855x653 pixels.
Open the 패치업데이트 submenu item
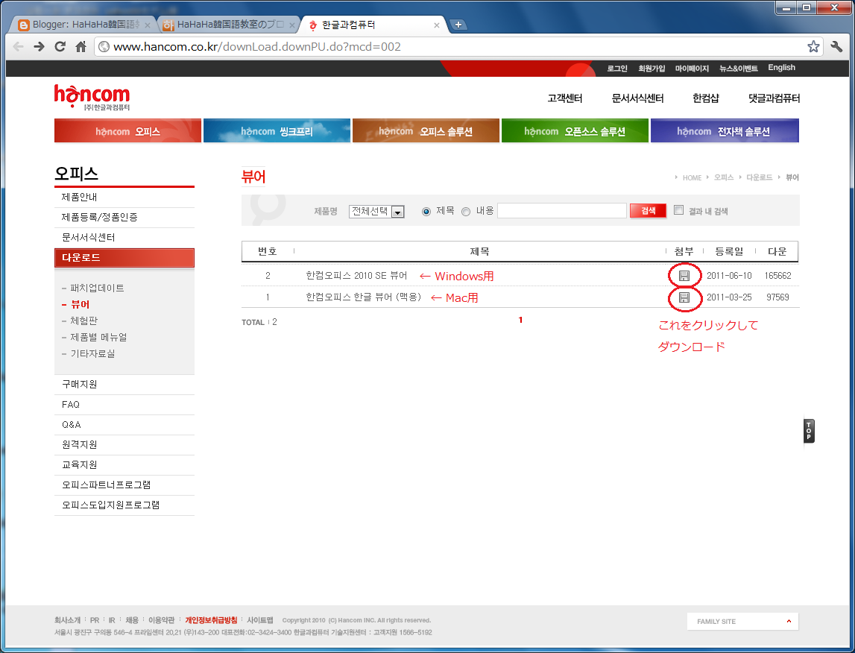click(x=97, y=288)
